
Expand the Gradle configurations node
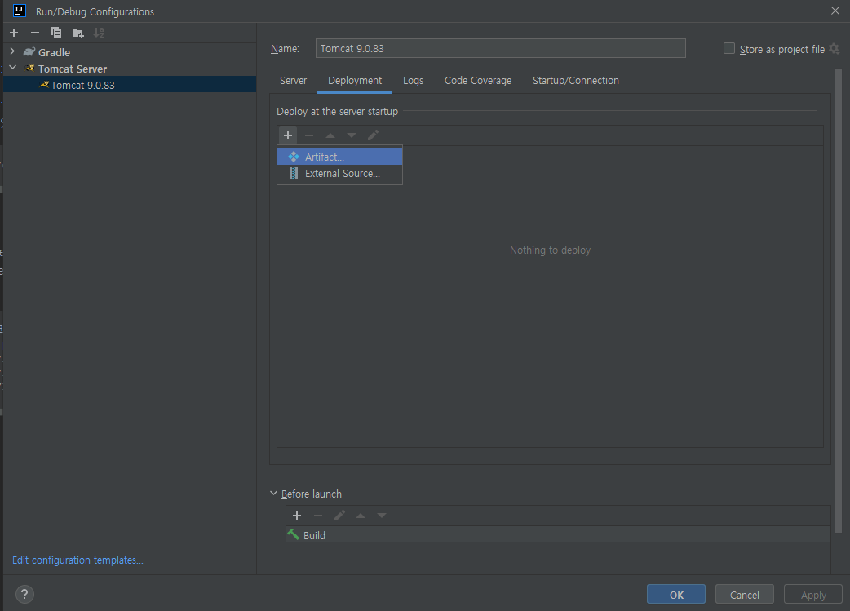(x=12, y=51)
